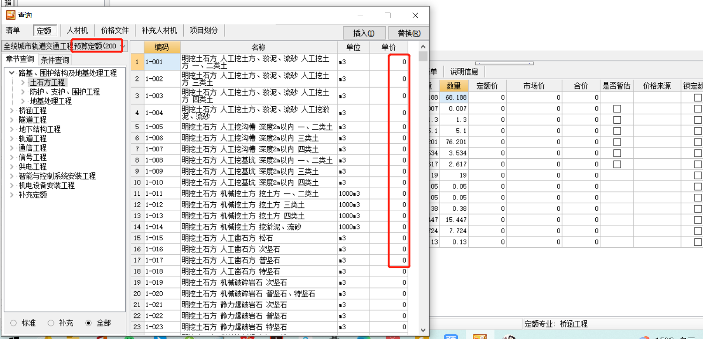Viewport: 703px width, 339px height.
Task: Open the 价格文件 tab
Action: pos(115,30)
